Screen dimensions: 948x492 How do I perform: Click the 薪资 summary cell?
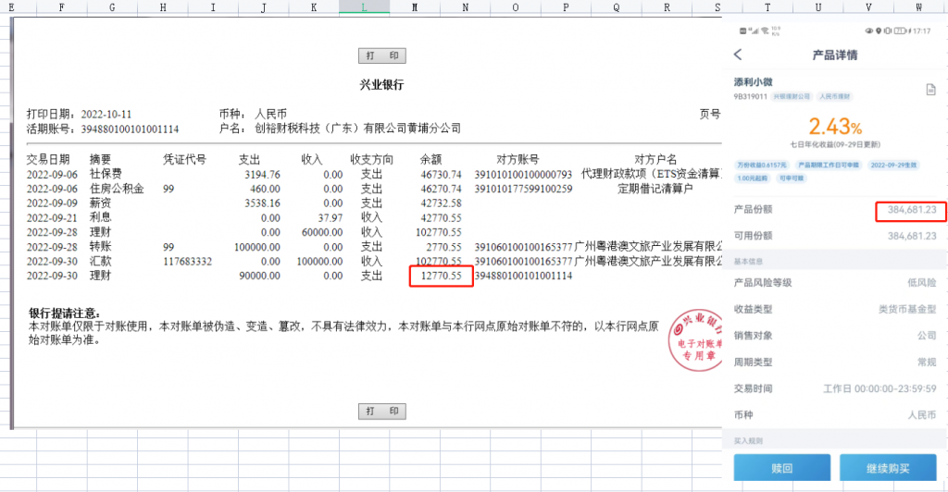(x=100, y=203)
